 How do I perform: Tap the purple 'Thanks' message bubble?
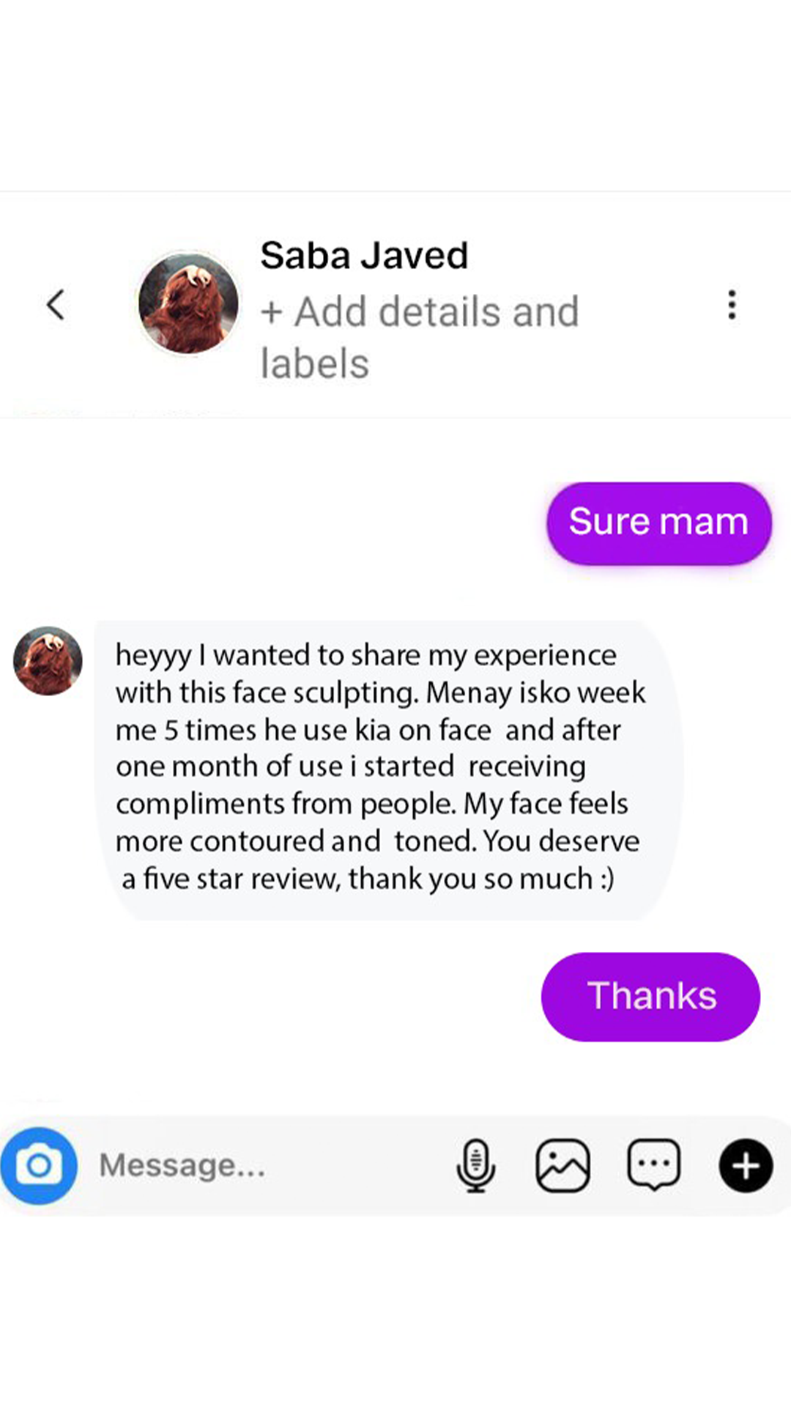point(650,997)
